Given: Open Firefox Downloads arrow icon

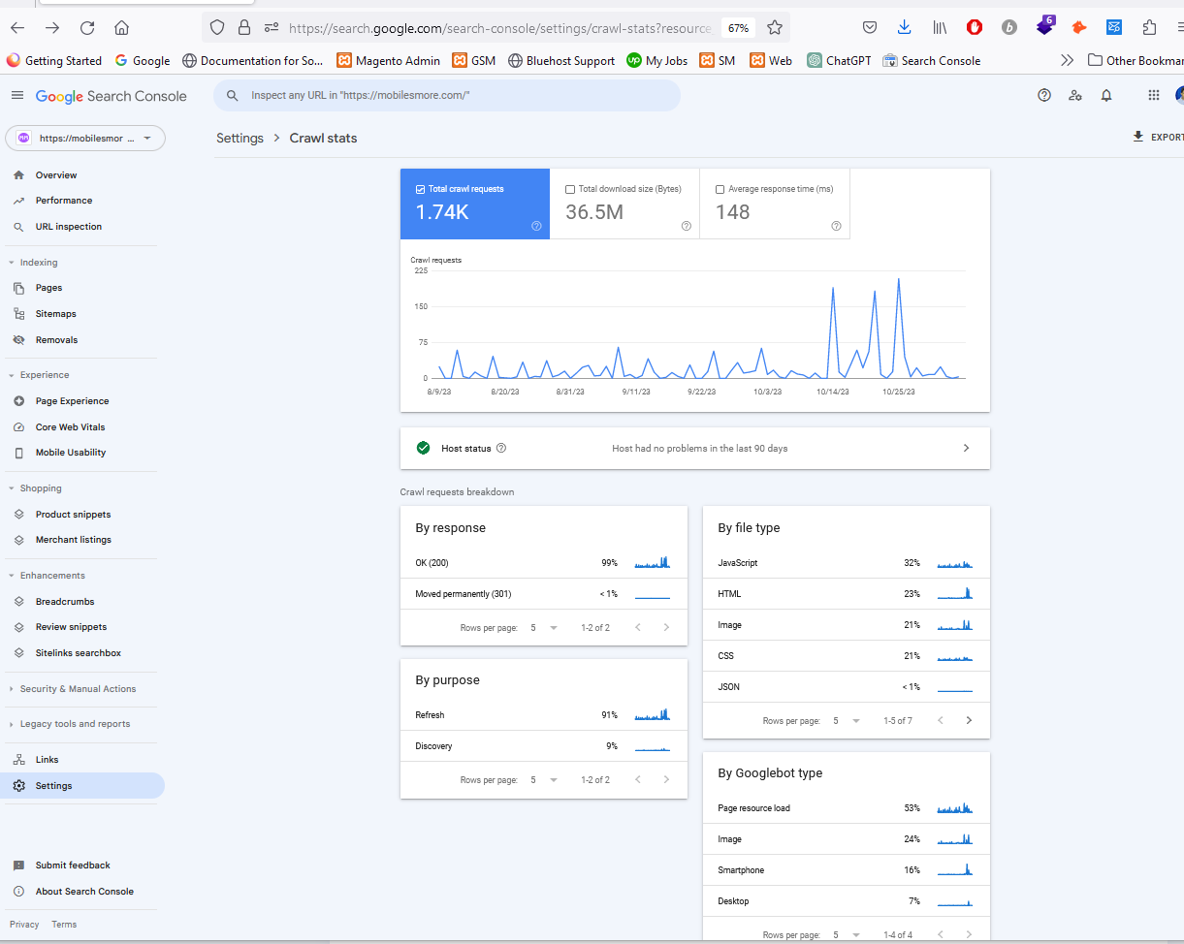Looking at the screenshot, I should [x=905, y=27].
